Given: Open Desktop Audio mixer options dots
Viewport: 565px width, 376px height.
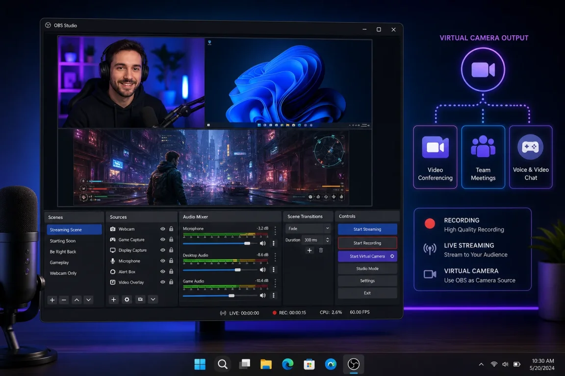Looking at the screenshot, I should coord(274,269).
